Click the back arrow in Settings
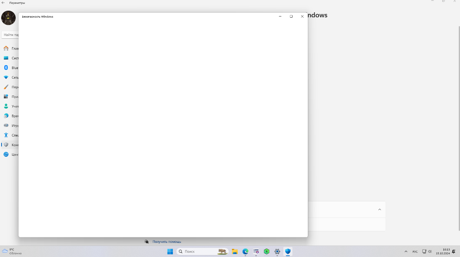The image size is (460, 257). [x=3, y=3]
